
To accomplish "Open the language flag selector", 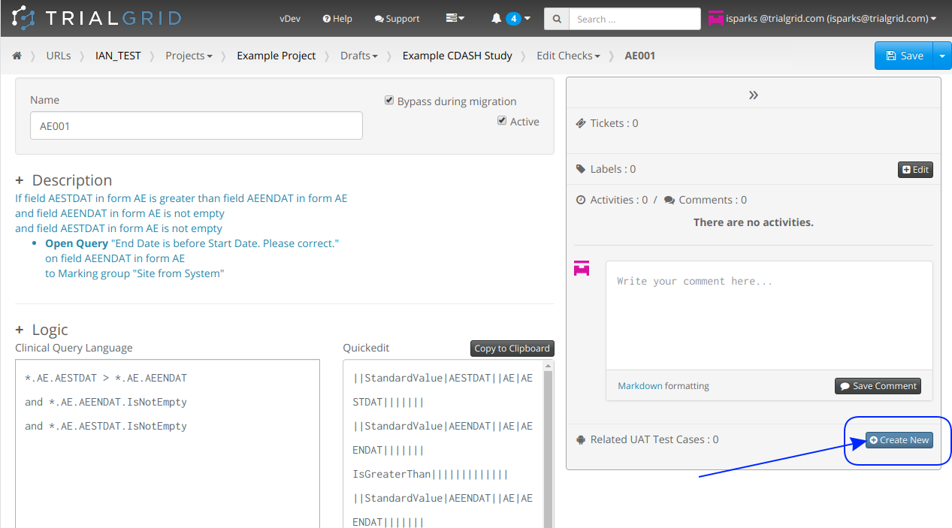I will 455,18.
